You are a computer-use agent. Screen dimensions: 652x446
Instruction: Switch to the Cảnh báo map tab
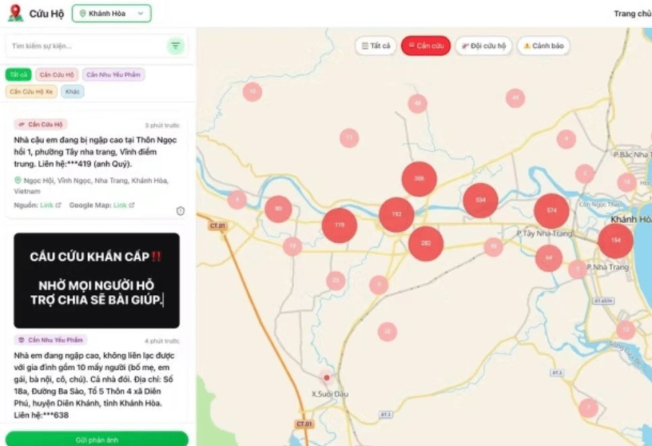543,46
